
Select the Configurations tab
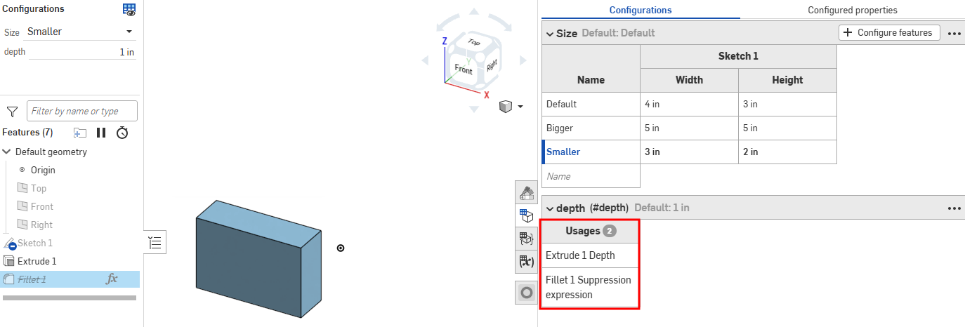point(640,10)
